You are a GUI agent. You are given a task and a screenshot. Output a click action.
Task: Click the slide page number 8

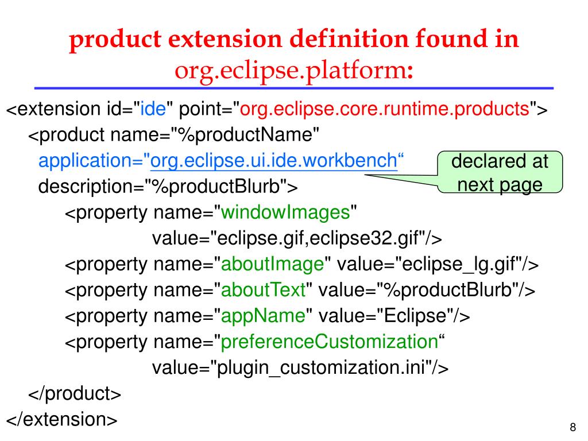(x=572, y=427)
